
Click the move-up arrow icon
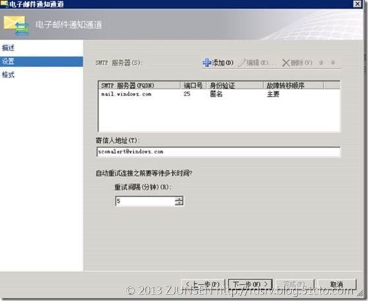pyautogui.click(x=321, y=63)
